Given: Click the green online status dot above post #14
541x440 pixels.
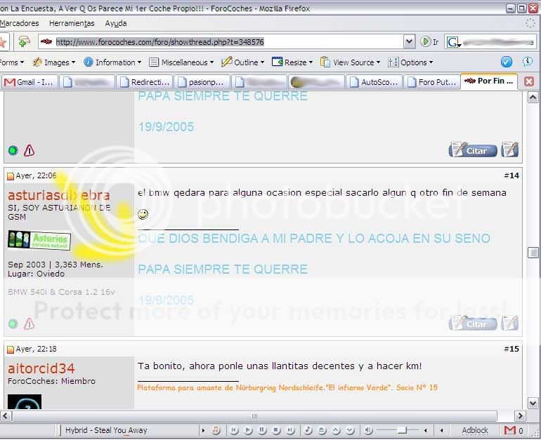Looking at the screenshot, I should click(13, 151).
